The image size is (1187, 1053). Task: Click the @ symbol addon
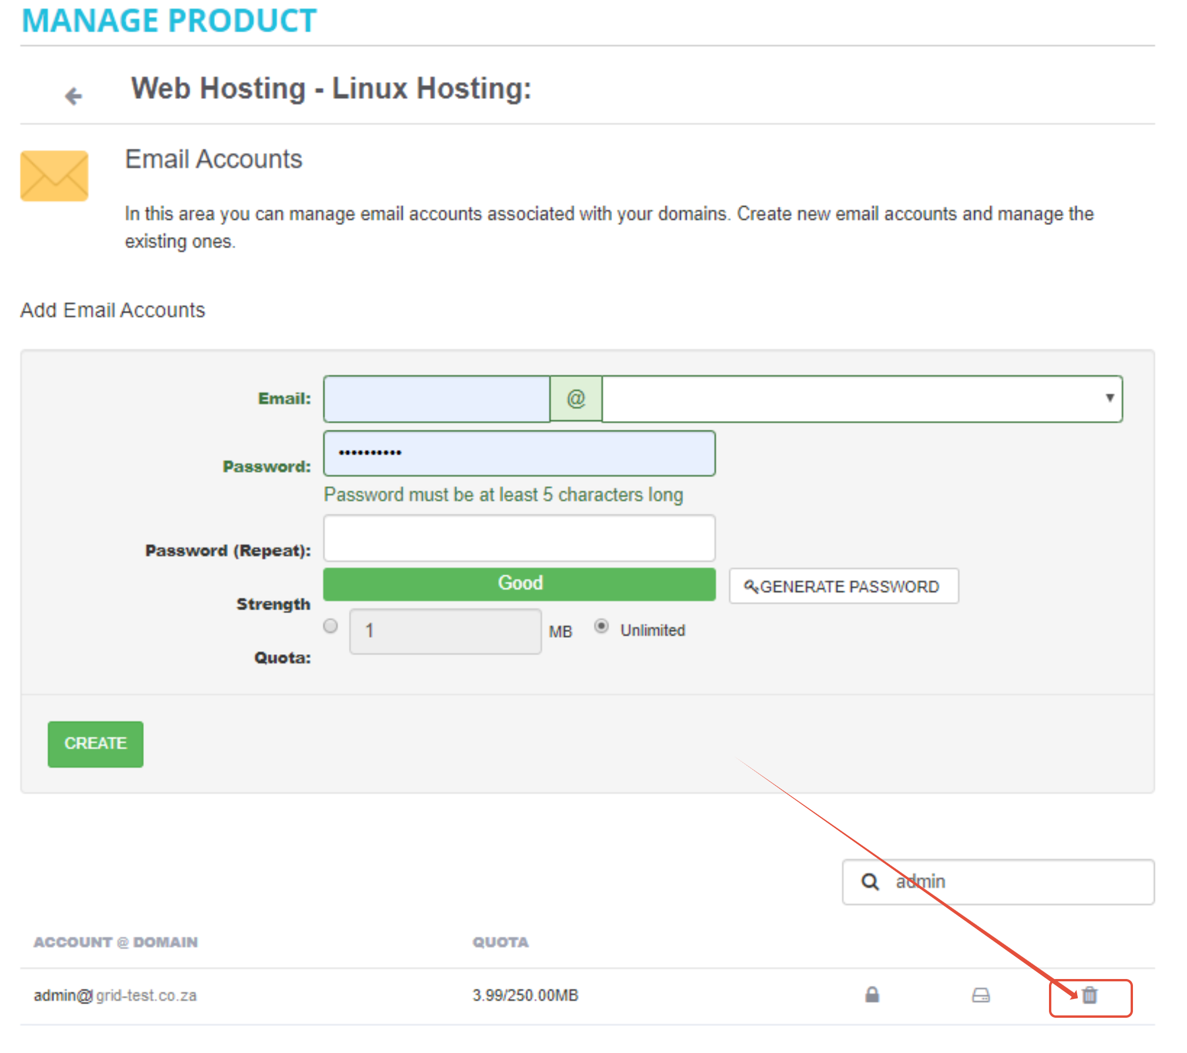tap(576, 399)
